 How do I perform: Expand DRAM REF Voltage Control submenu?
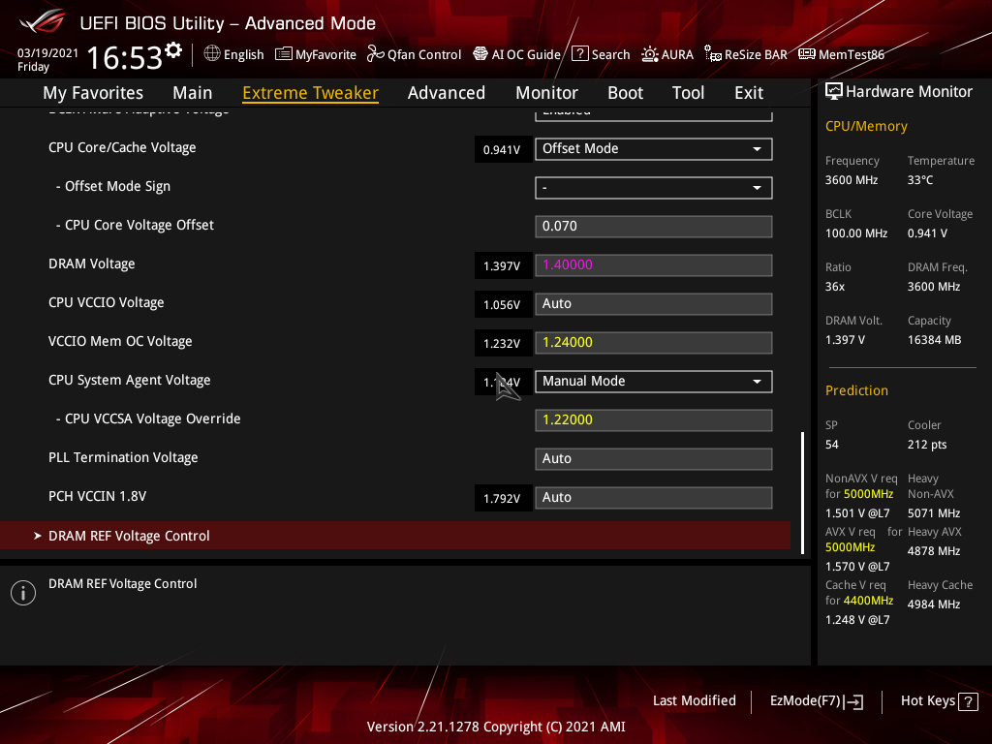pos(395,536)
